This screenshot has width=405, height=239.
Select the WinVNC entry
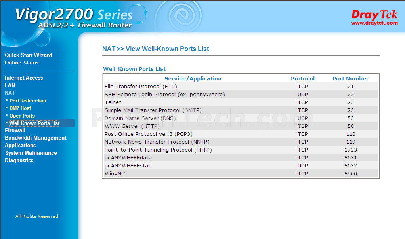pyautogui.click(x=115, y=174)
